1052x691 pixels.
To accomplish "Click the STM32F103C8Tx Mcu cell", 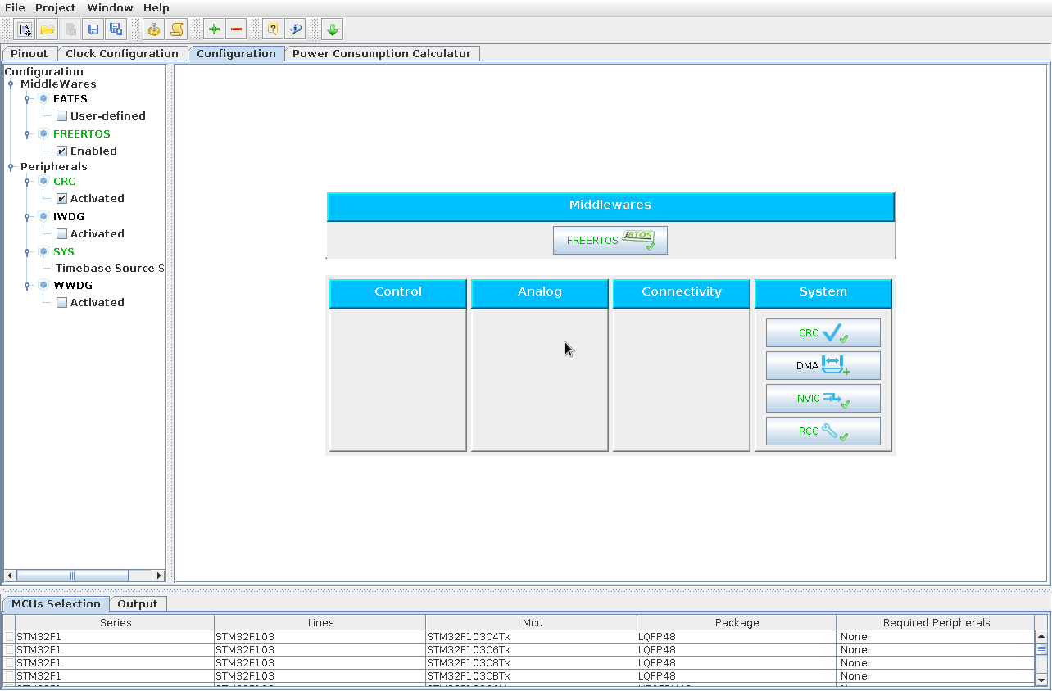I will point(531,662).
